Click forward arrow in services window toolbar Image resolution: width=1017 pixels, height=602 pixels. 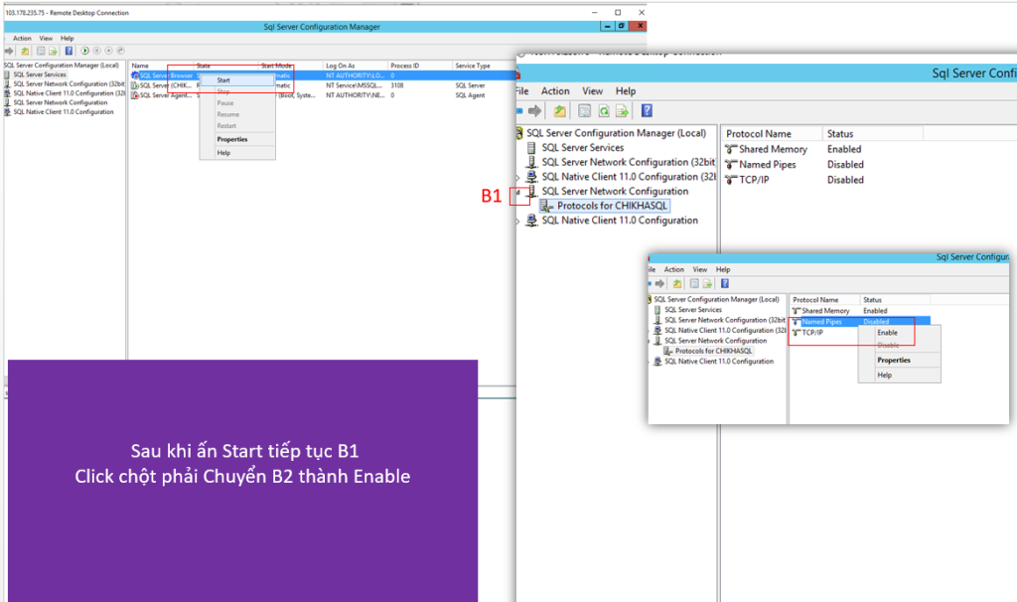[9, 51]
